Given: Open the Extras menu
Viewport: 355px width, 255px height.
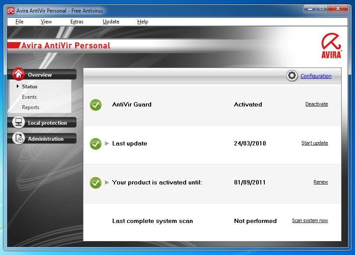Looking at the screenshot, I should [77, 22].
